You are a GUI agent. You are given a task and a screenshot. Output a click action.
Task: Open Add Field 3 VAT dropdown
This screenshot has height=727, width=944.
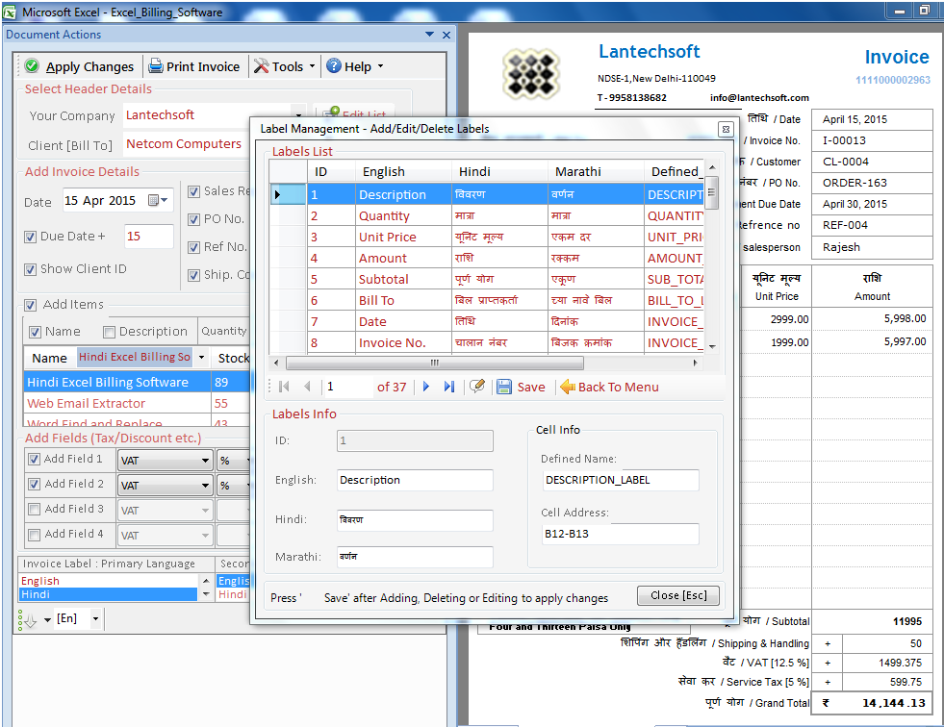(205, 511)
